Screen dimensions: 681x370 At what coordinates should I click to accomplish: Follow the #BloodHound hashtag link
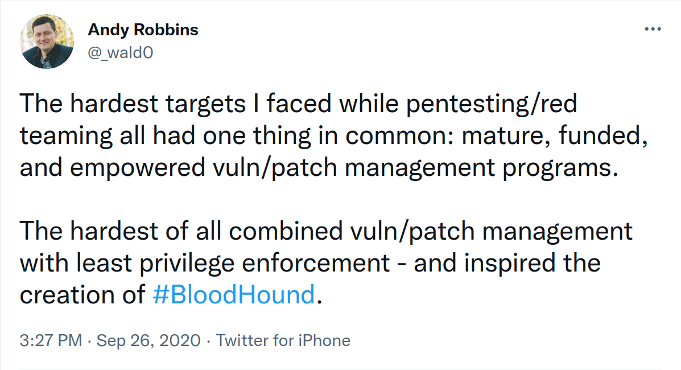(234, 295)
